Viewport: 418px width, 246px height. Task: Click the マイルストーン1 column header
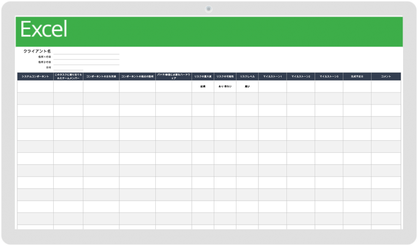click(272, 76)
